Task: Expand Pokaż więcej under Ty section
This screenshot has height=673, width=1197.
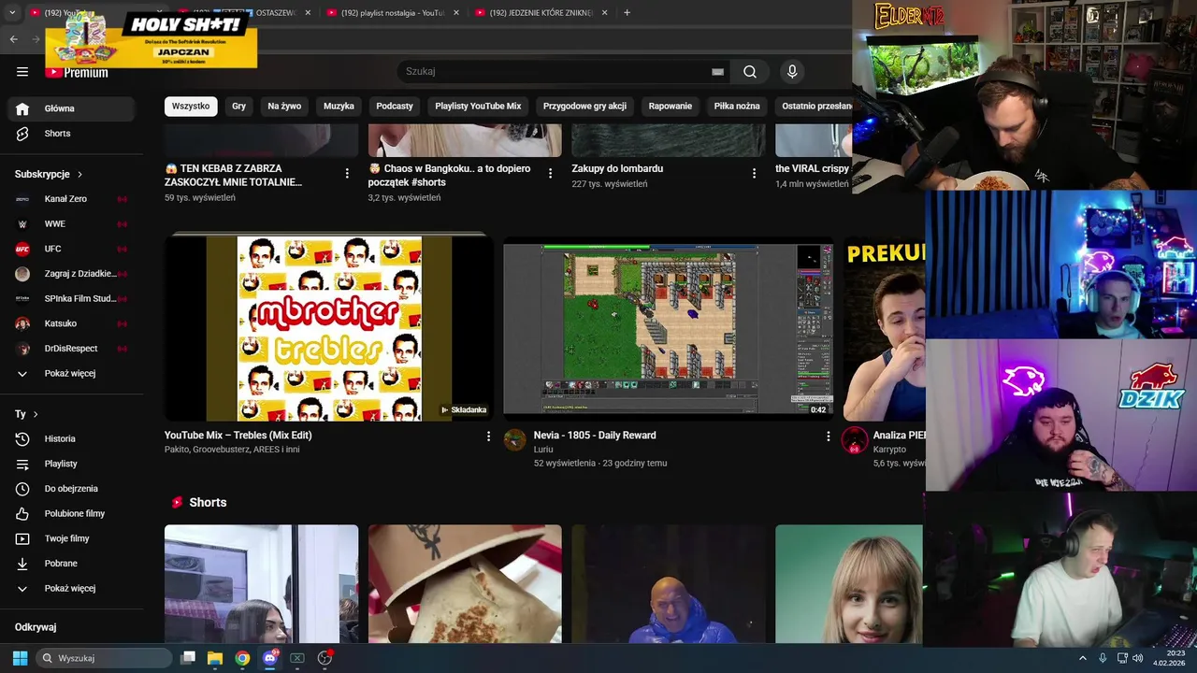Action: (x=71, y=589)
